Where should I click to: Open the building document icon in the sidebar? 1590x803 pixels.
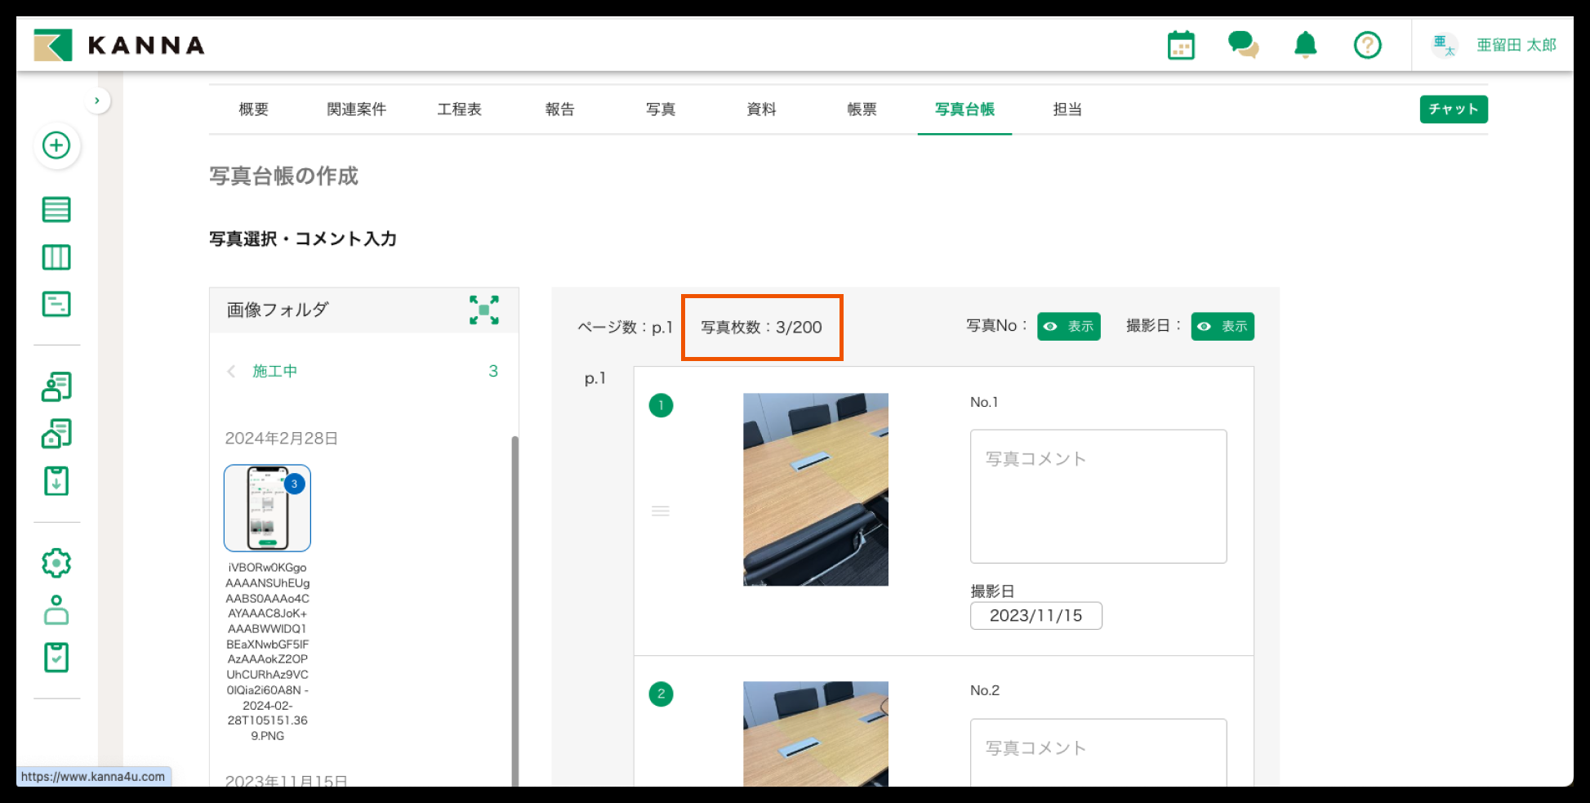[56, 434]
